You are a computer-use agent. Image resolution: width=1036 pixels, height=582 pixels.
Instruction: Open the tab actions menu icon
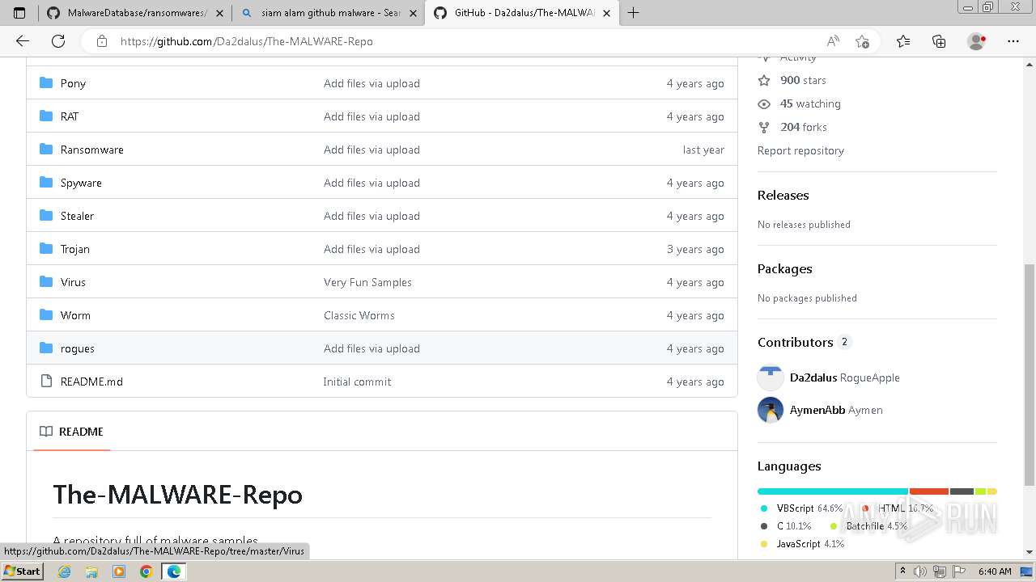point(19,13)
